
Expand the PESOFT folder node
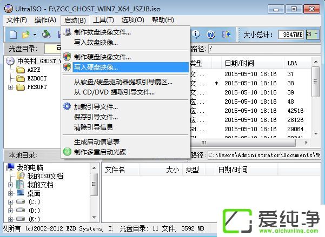point(10,87)
